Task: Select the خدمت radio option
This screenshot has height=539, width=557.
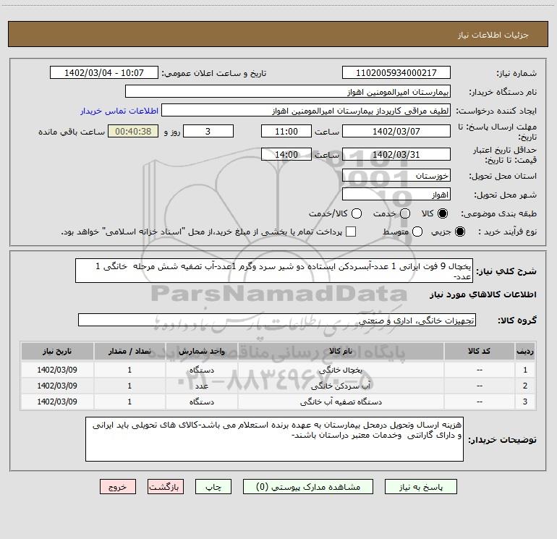Action: point(404,214)
